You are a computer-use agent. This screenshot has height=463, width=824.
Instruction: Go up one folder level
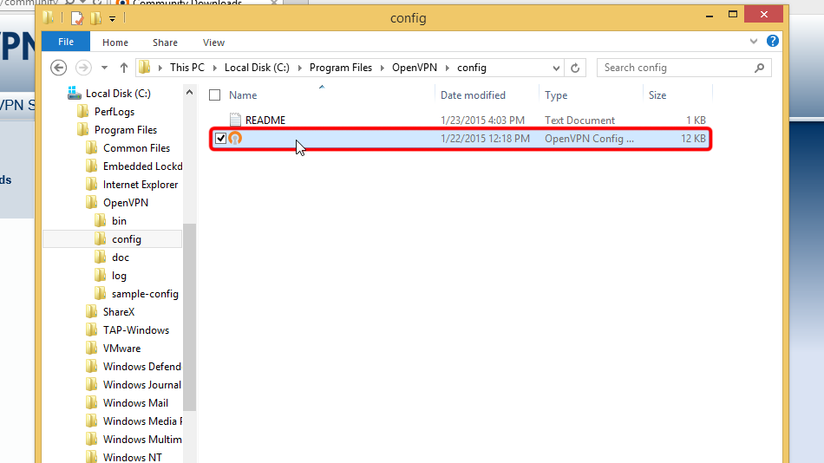(x=123, y=68)
